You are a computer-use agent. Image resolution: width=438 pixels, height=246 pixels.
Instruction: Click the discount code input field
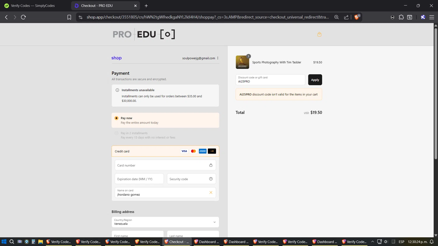(x=270, y=80)
